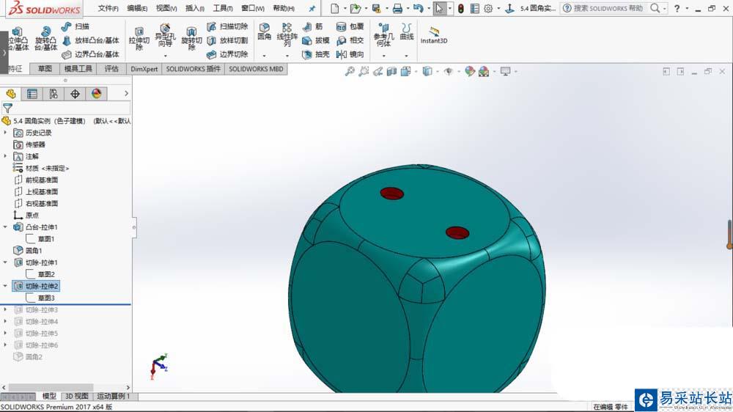Select the Revolved Cut tool (旋转切除)
The height and width of the screenshot is (412, 733).
191,39
